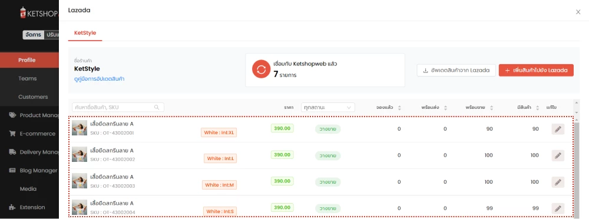Screen dimensions: 589x219
Task: Click the KetStyle shop name text
Action: click(87, 69)
